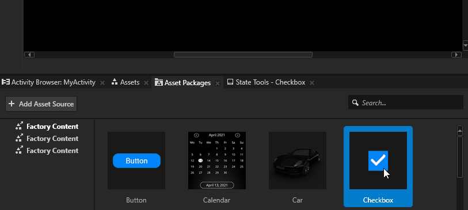Select the Car asset thumbnail

(x=298, y=161)
